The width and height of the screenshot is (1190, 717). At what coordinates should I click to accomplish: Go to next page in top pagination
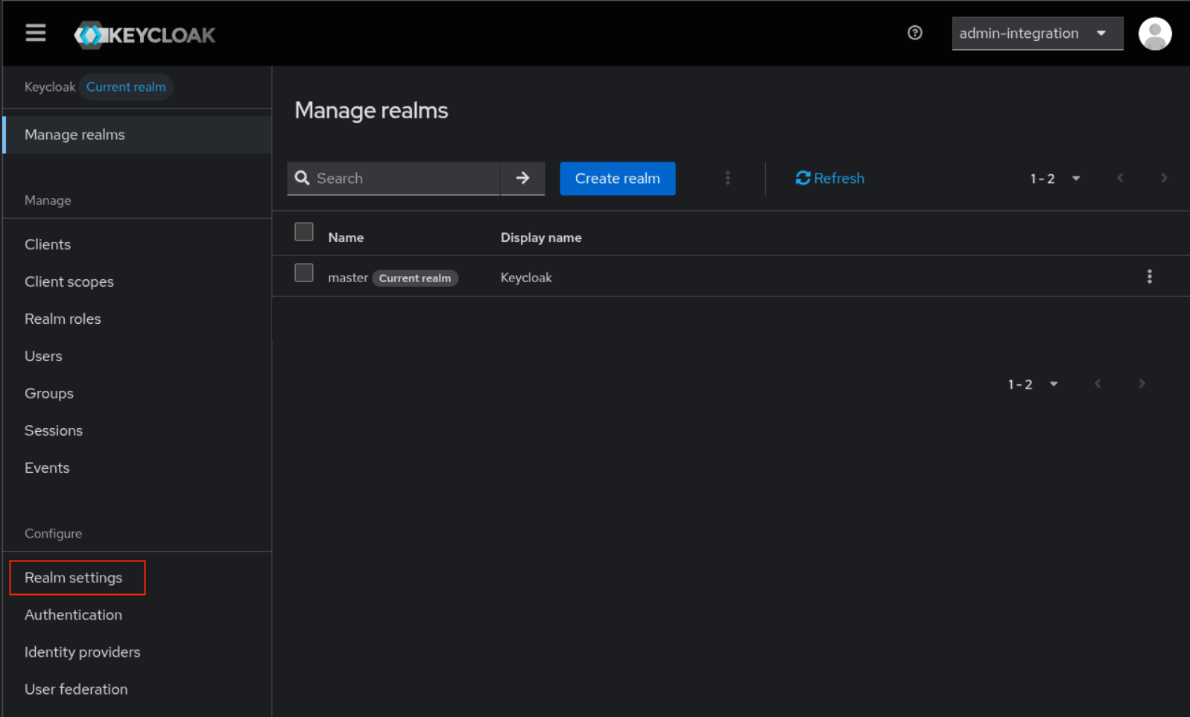1164,178
